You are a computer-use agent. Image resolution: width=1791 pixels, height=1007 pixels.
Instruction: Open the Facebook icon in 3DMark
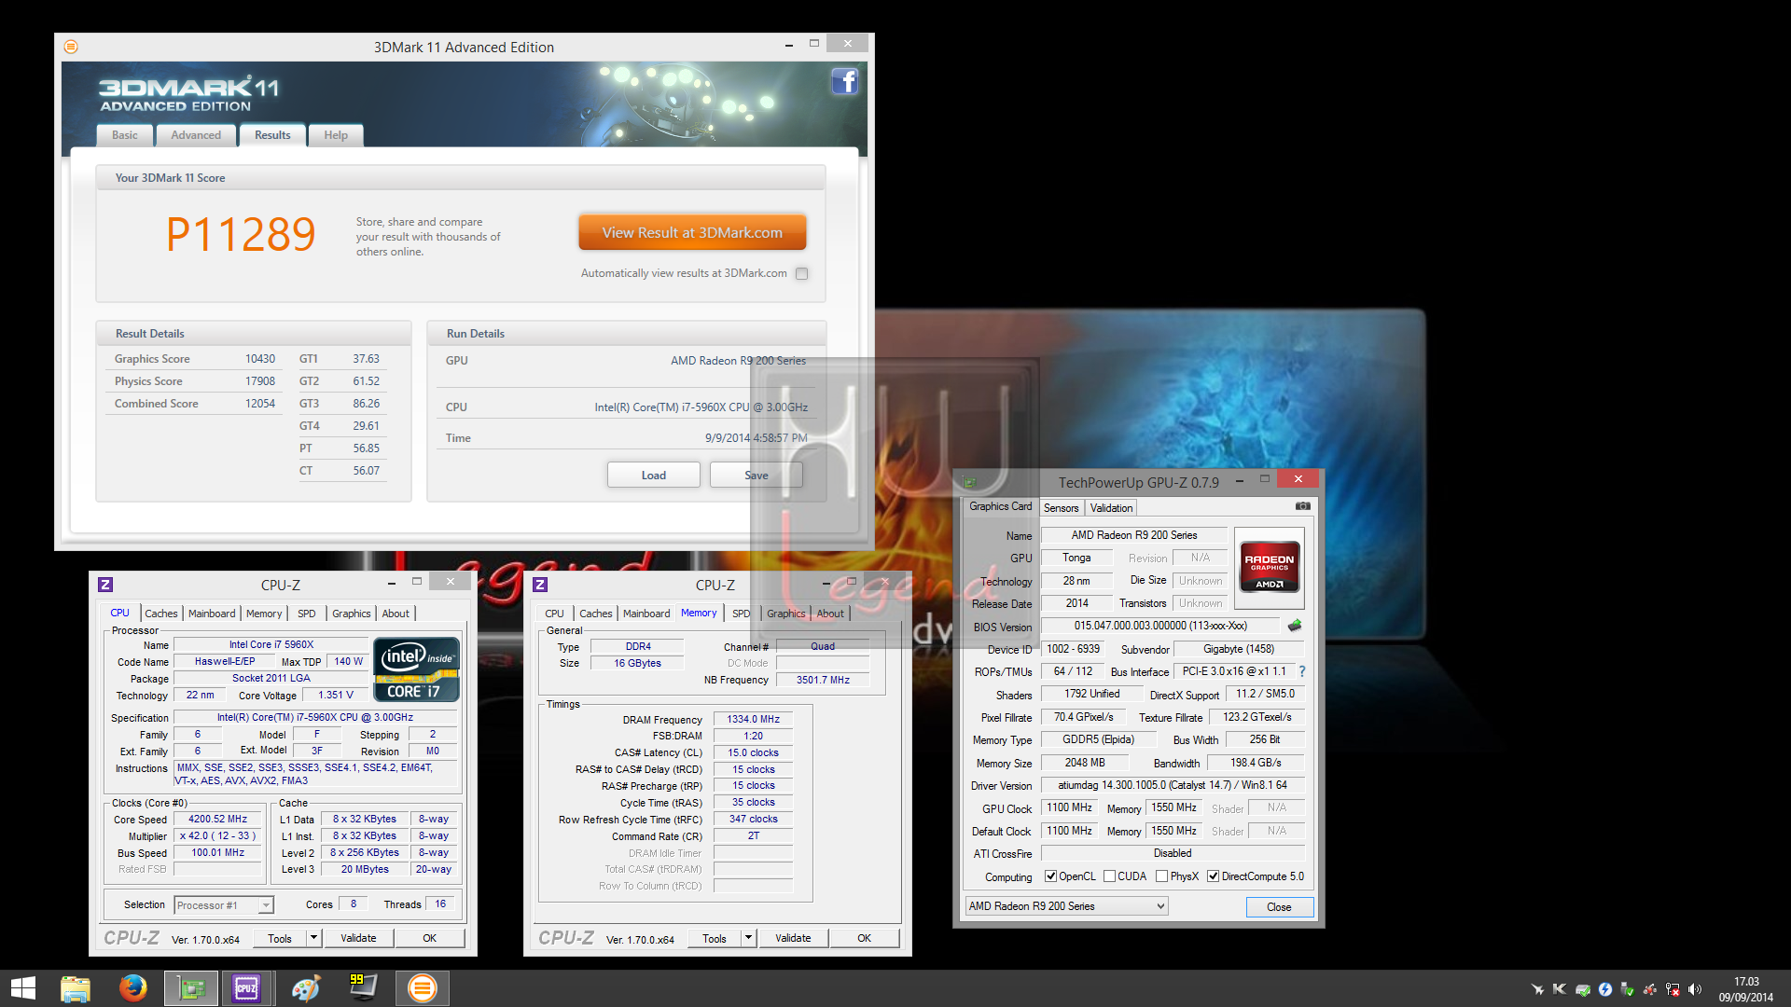click(x=844, y=82)
